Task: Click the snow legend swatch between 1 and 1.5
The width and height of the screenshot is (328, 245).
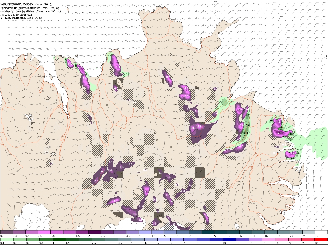Action: tap(69, 232)
